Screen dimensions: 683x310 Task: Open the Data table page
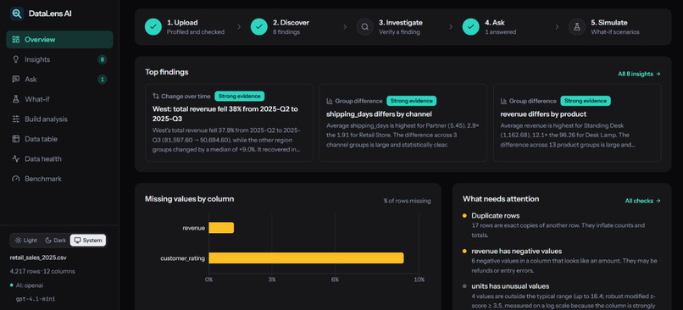click(x=59, y=139)
